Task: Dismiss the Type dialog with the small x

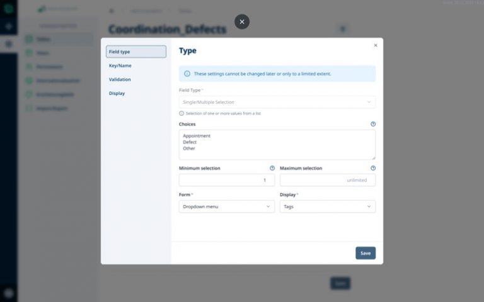Action: pos(376,45)
